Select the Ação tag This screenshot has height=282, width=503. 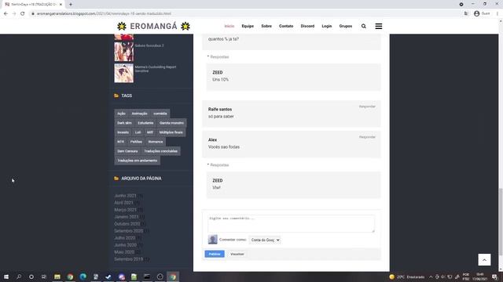click(121, 114)
